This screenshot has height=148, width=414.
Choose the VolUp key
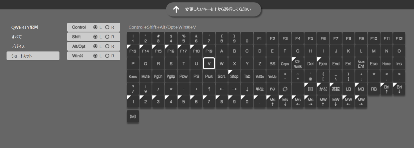(272, 76)
